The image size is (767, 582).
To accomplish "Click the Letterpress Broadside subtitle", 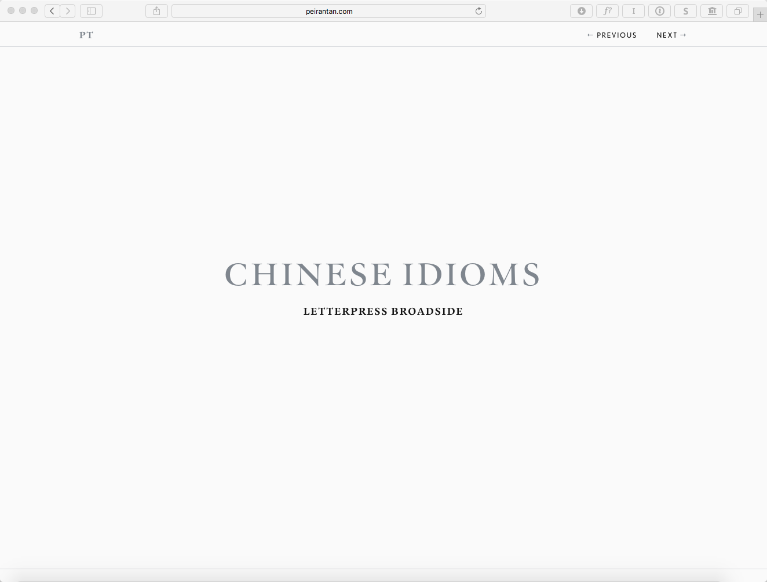I will [x=383, y=311].
